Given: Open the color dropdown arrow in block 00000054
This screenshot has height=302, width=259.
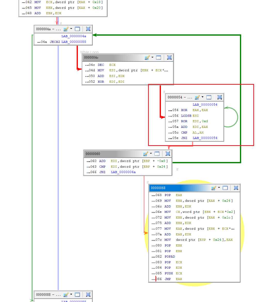Looking at the screenshot, I should [x=203, y=97].
